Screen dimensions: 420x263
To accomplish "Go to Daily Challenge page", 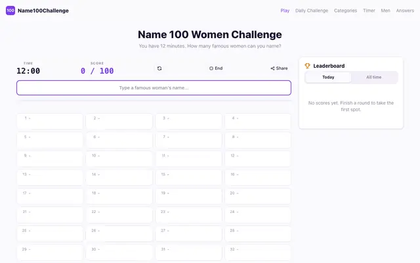I will (x=312, y=11).
